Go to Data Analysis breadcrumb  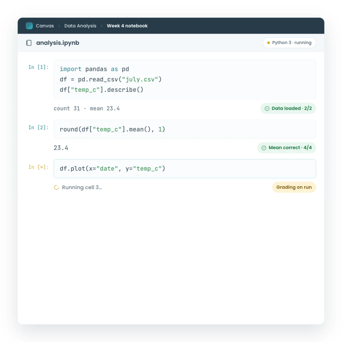tap(80, 26)
